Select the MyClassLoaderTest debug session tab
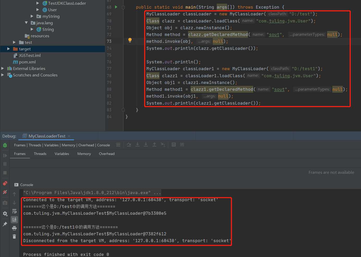This screenshot has height=257, width=361. (x=47, y=136)
